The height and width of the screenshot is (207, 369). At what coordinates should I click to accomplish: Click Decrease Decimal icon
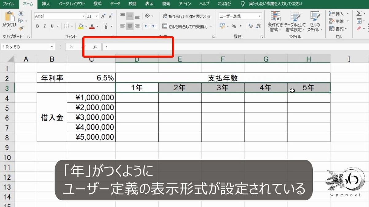pos(258,26)
